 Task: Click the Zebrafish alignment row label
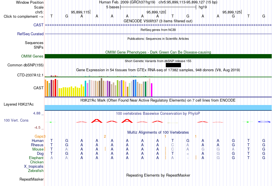coord(36,171)
